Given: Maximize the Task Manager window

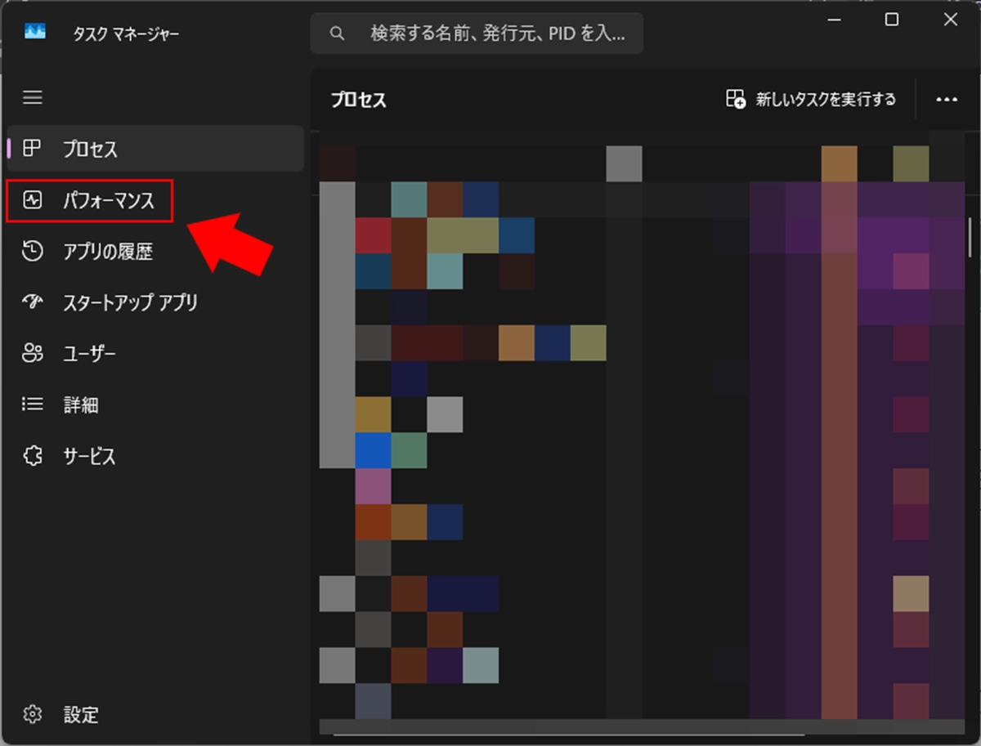Looking at the screenshot, I should pos(892,20).
